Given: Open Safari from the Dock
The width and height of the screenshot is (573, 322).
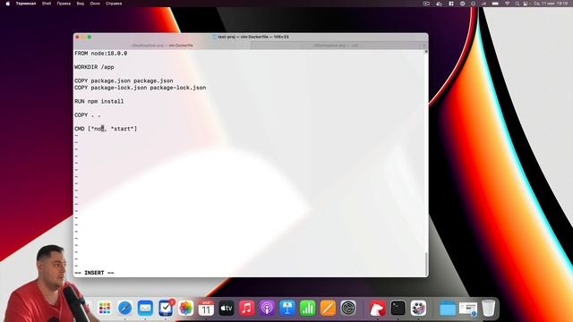Looking at the screenshot, I should [125, 308].
